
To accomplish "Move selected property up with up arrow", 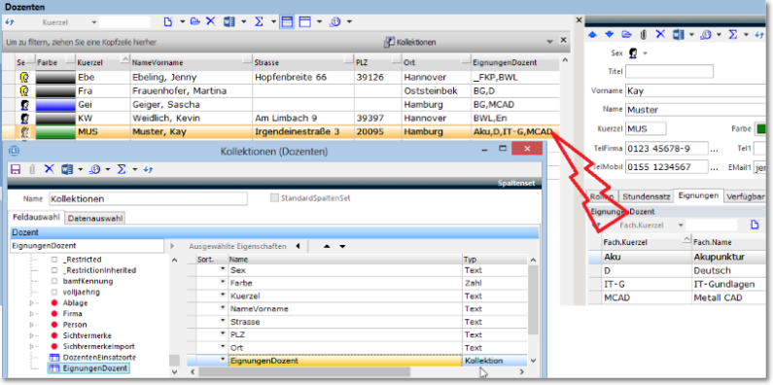I will 327,247.
